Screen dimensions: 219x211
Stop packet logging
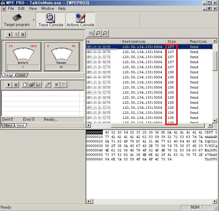click(23, 35)
